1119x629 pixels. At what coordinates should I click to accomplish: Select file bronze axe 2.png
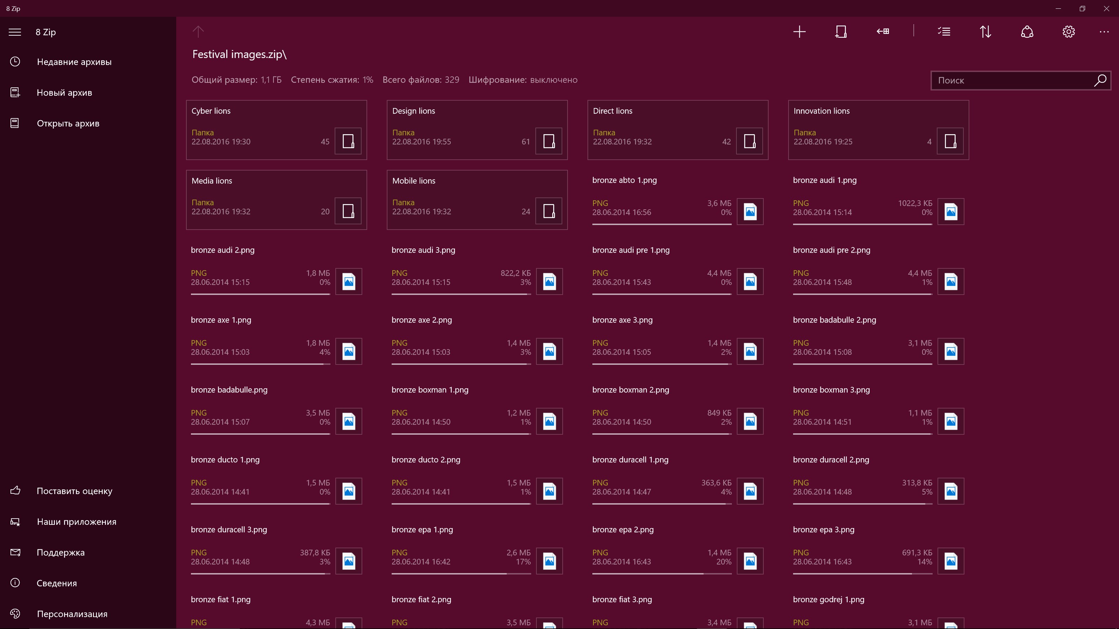pos(477,339)
